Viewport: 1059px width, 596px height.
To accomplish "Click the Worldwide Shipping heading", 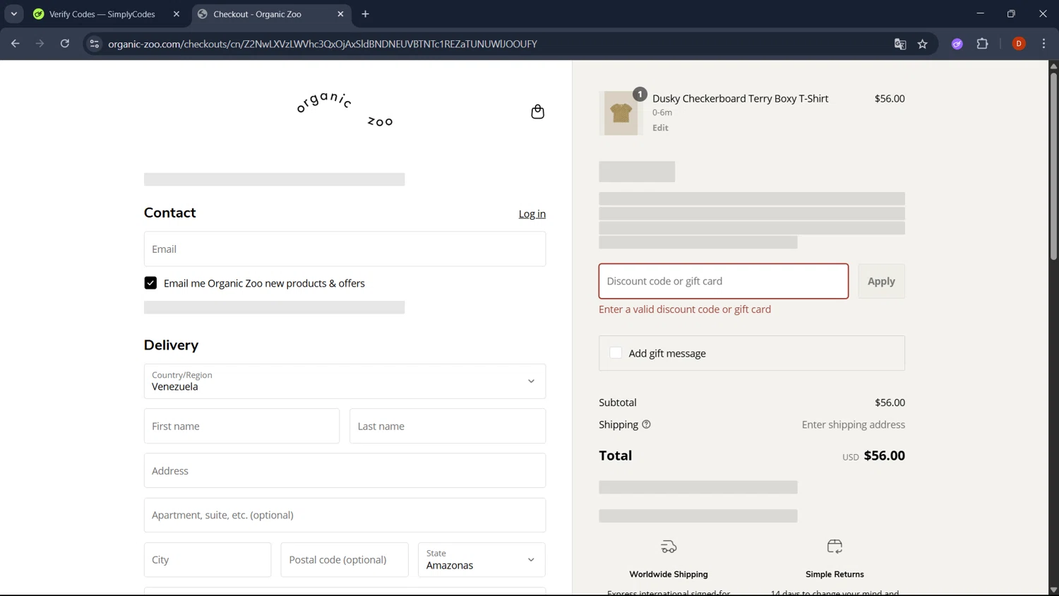I will tap(669, 574).
